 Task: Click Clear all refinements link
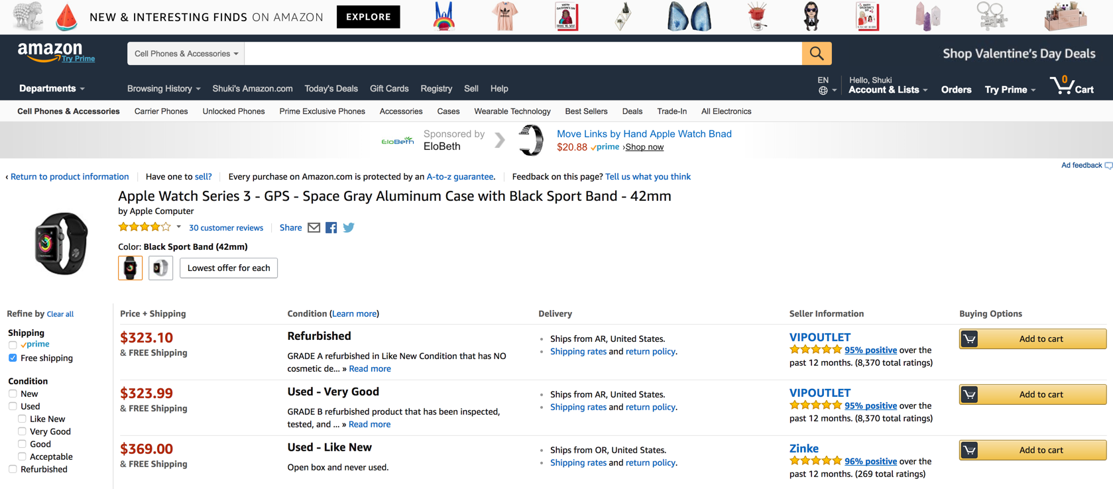(x=60, y=314)
